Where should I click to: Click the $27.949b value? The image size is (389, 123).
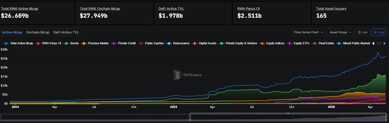tap(94, 15)
